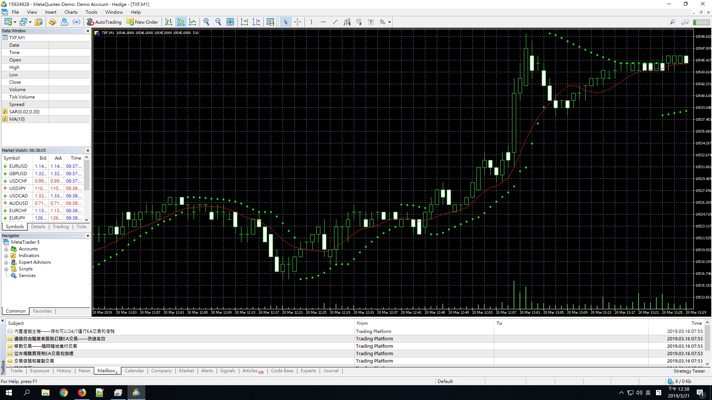Switch chart to candlestick mode
This screenshot has height=400, width=712.
[x=181, y=22]
